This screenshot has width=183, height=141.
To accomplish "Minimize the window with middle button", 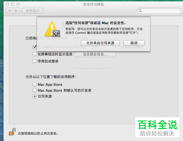I will [13, 4].
